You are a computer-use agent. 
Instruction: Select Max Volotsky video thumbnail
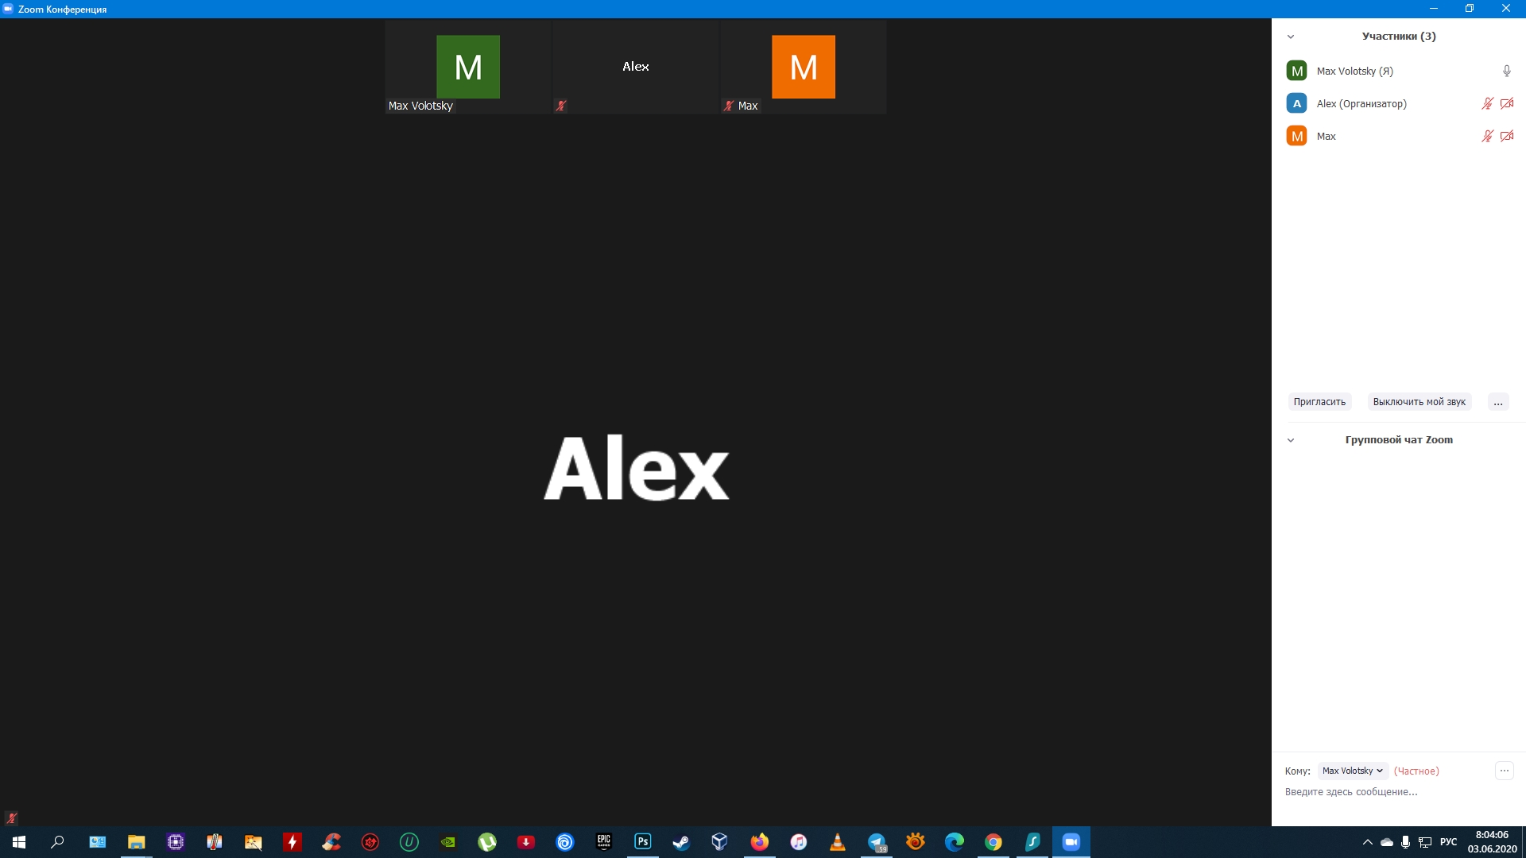468,67
